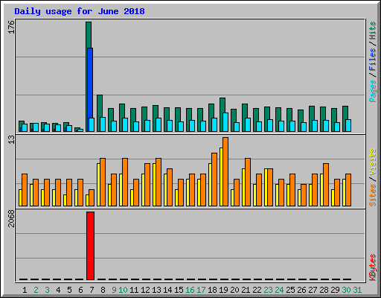This screenshot has width=381, height=298.
Task: Click day '25' on the x-axis
Action: [290, 290]
